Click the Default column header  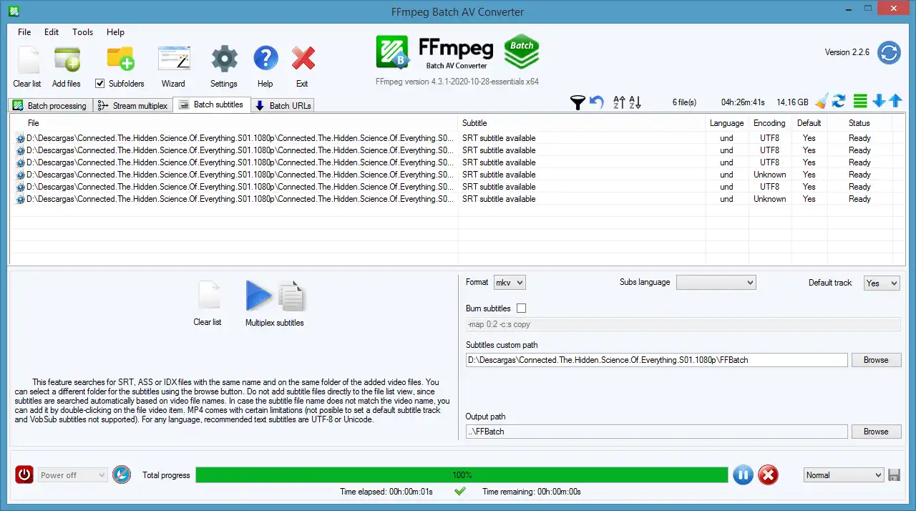point(809,123)
